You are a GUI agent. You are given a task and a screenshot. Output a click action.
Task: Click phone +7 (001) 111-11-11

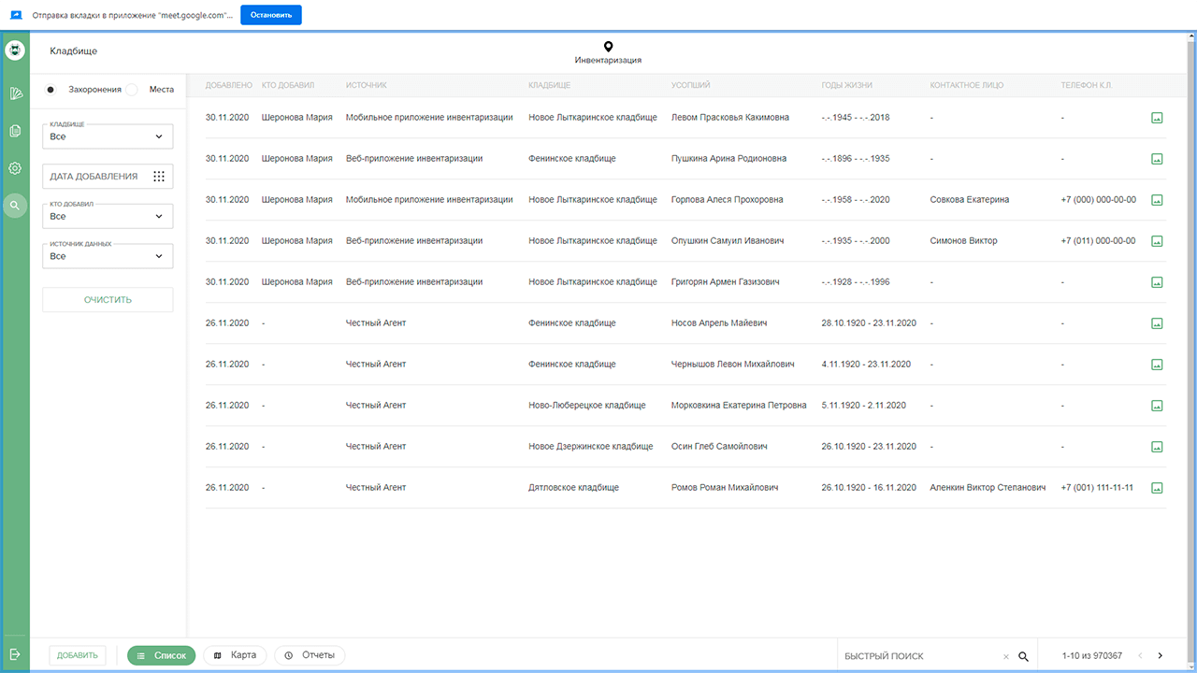click(1097, 488)
